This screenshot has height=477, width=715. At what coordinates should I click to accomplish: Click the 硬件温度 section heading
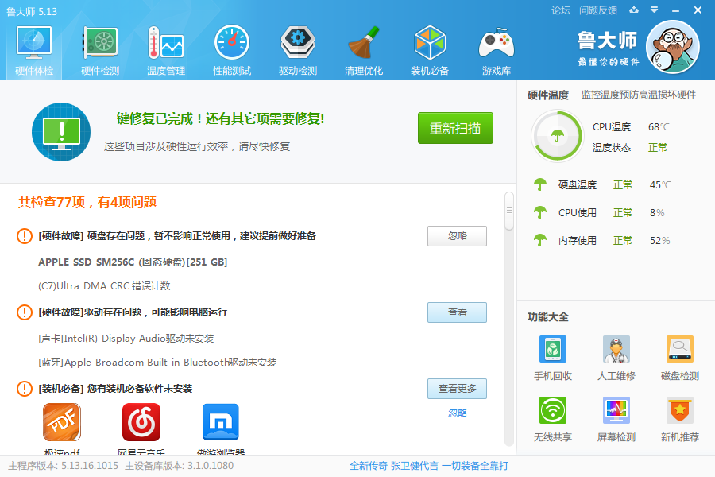pyautogui.click(x=548, y=95)
